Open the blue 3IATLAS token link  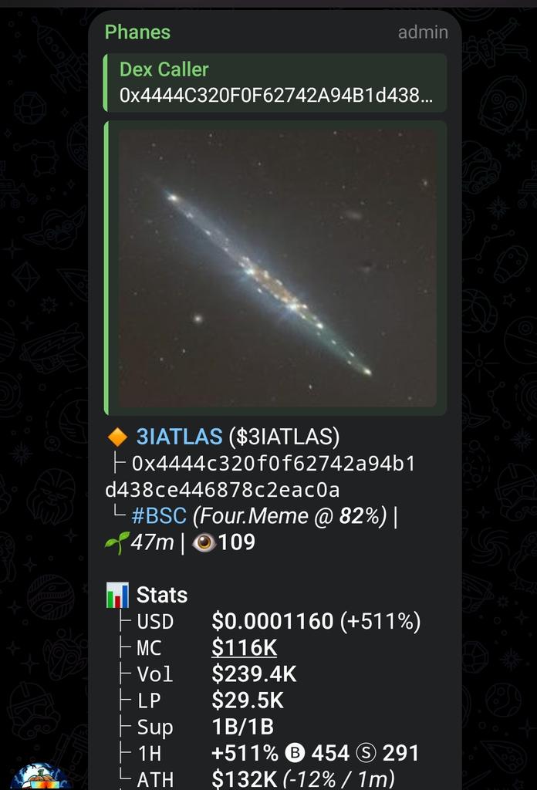click(x=179, y=437)
